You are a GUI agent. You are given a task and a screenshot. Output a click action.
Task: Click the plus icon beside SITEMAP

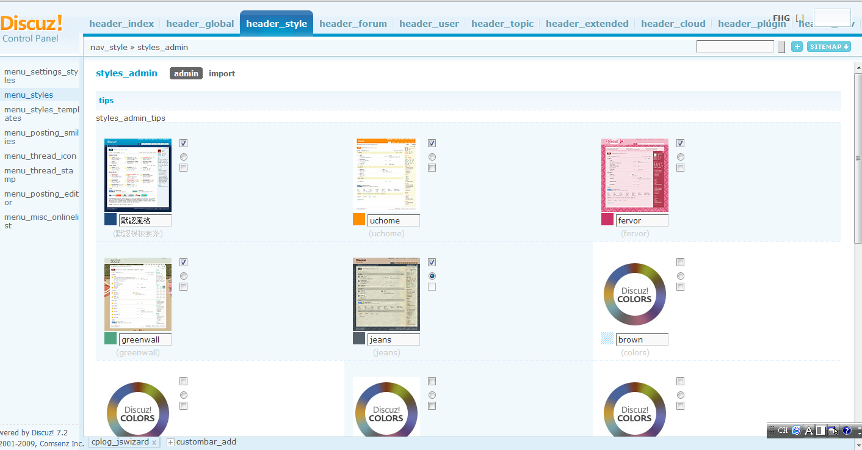click(797, 46)
